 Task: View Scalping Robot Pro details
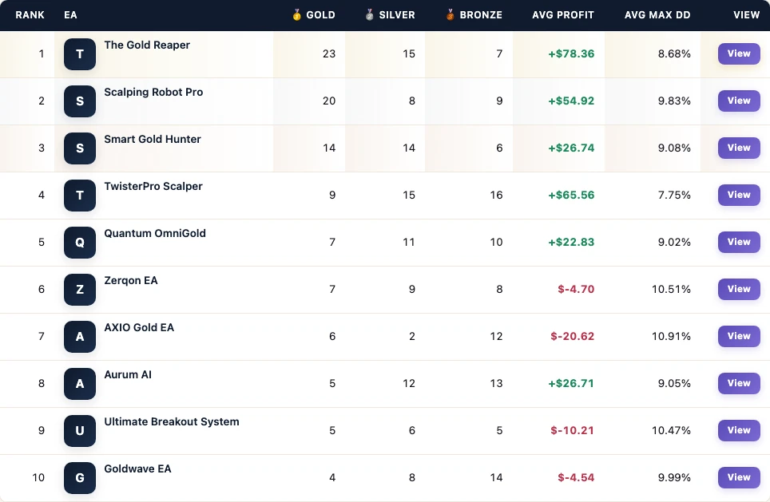pos(739,101)
